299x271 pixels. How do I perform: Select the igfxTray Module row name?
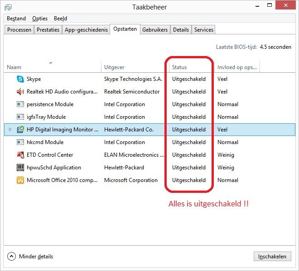(46, 117)
